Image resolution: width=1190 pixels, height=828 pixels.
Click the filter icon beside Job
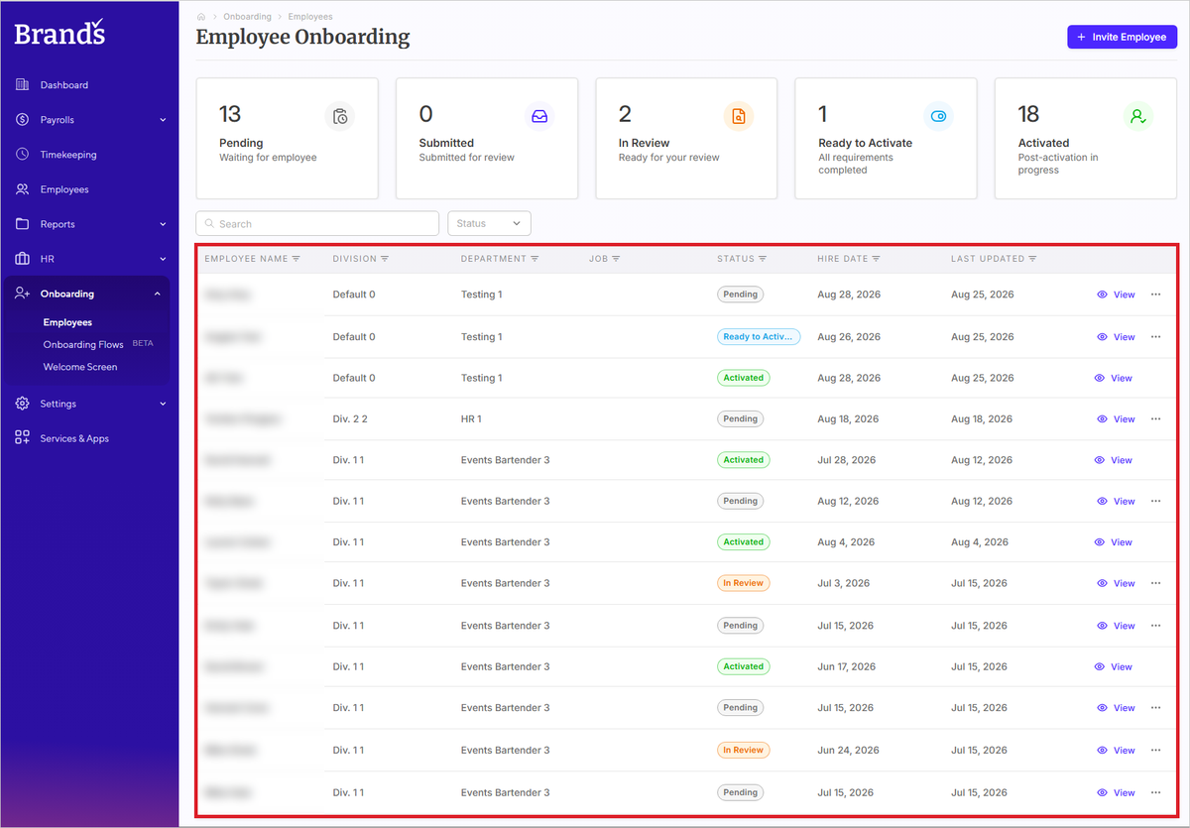pyautogui.click(x=616, y=259)
